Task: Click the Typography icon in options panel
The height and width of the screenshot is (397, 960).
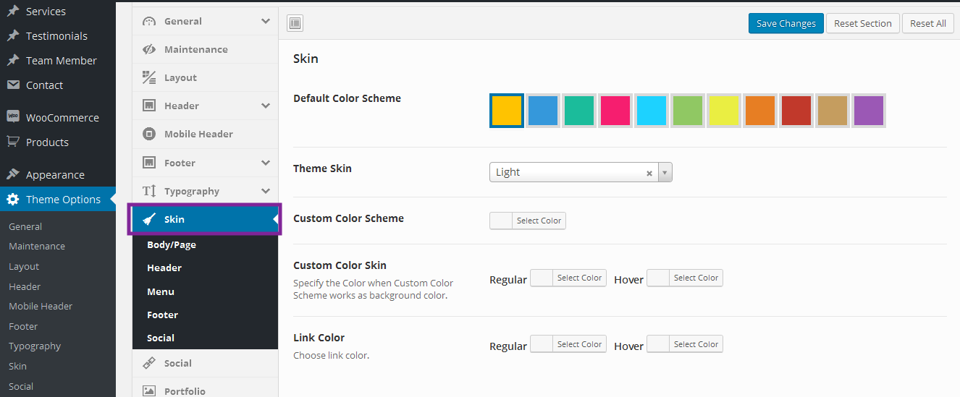Action: [x=149, y=191]
